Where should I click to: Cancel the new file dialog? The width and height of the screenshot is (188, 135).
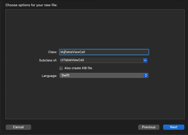pos(18,127)
